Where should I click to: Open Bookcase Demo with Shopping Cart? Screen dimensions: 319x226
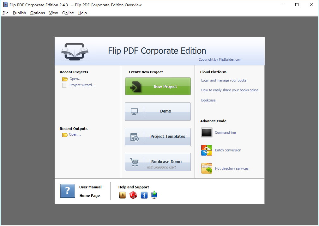(x=158, y=162)
